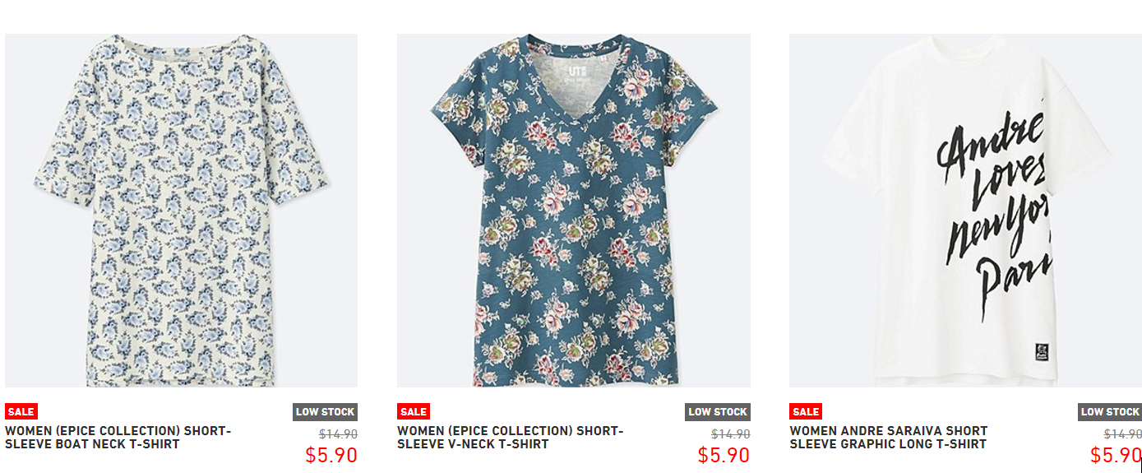Open the Epice Collection Short-Sleeve V-Neck T-Shirt link

(511, 438)
